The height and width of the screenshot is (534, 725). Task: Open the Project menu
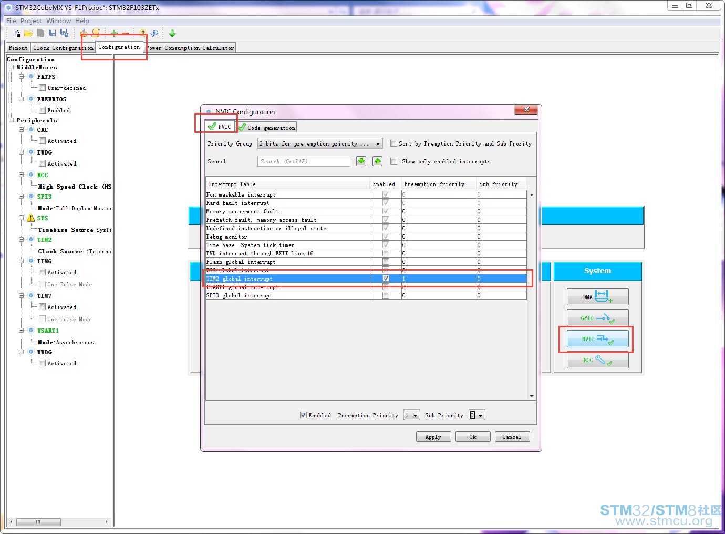click(31, 21)
